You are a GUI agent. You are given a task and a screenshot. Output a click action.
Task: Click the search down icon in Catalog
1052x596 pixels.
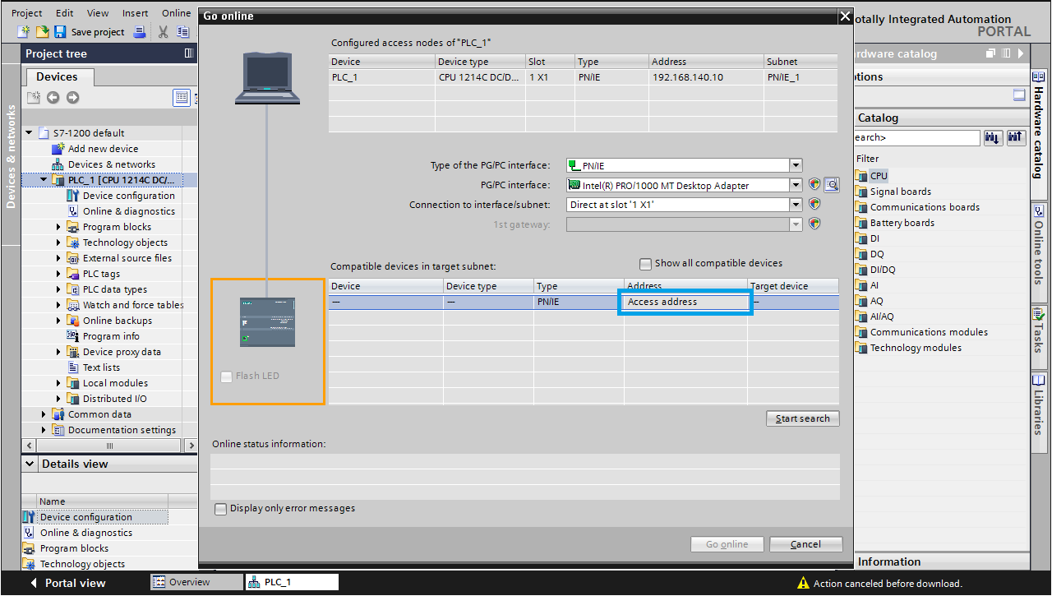[x=993, y=137]
